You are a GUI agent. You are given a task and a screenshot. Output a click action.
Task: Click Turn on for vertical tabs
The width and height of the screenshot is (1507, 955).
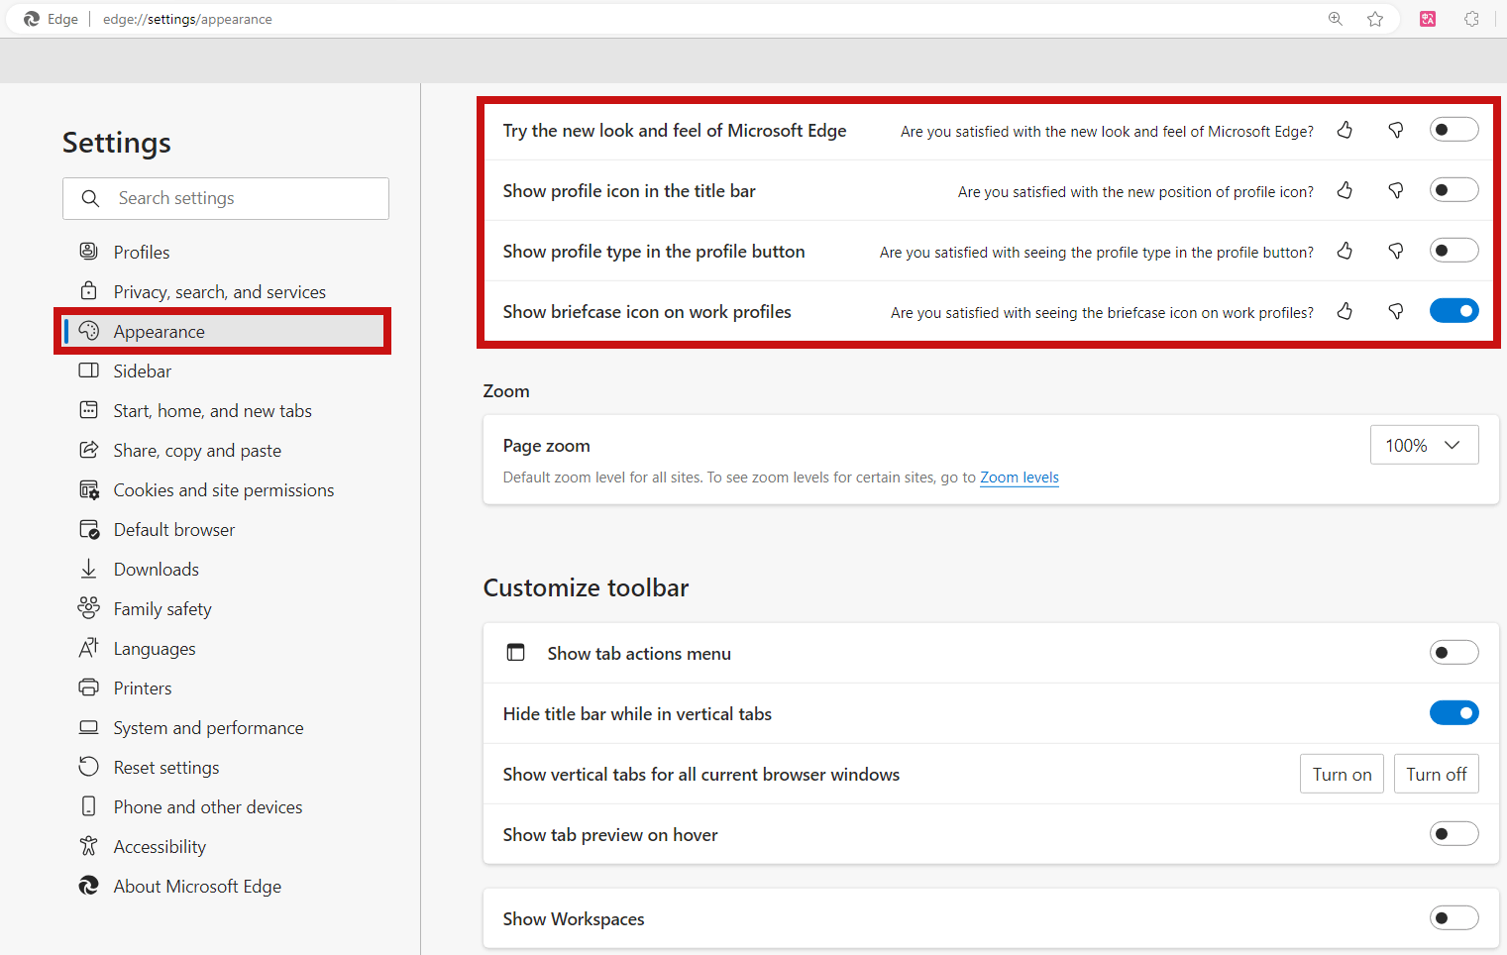(x=1342, y=774)
